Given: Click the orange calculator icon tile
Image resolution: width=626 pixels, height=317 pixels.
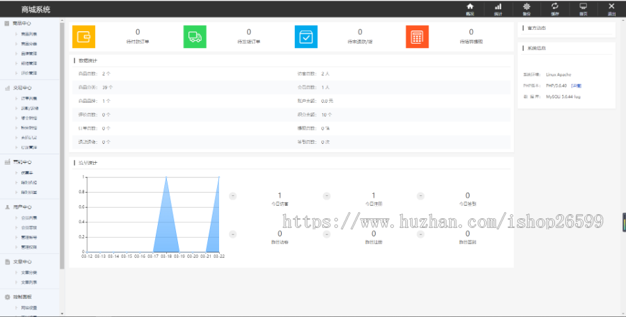Looking at the screenshot, I should (x=417, y=37).
